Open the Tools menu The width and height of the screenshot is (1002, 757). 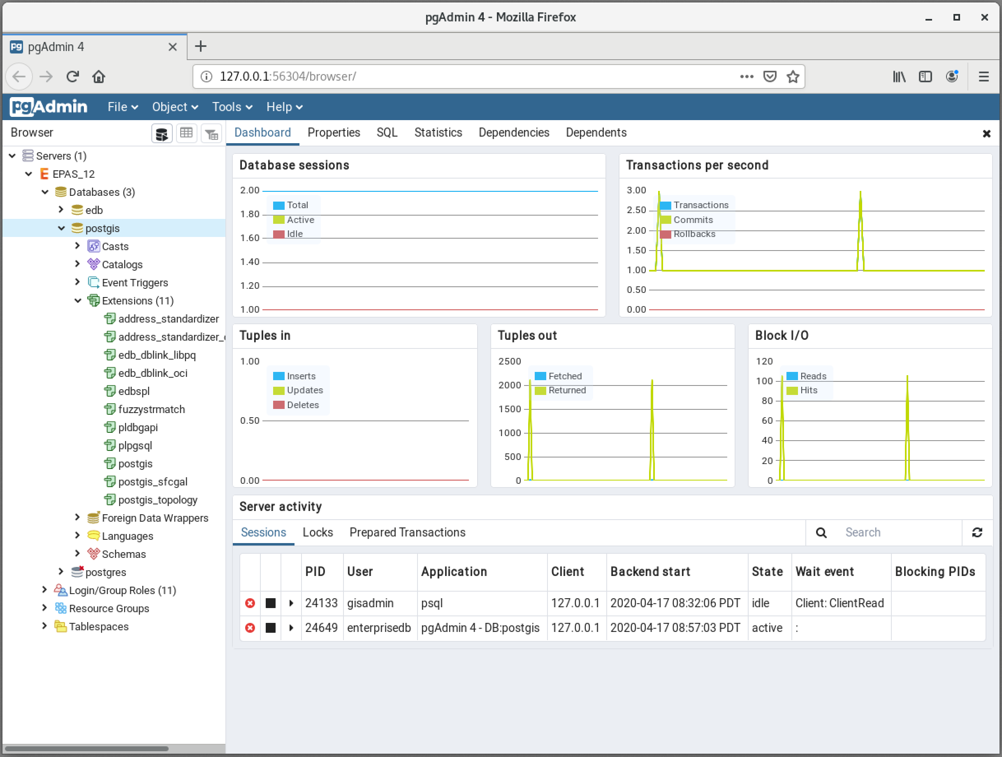point(232,107)
